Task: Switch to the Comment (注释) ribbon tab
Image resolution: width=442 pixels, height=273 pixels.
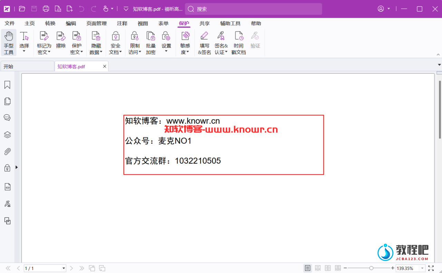Action: [122, 23]
